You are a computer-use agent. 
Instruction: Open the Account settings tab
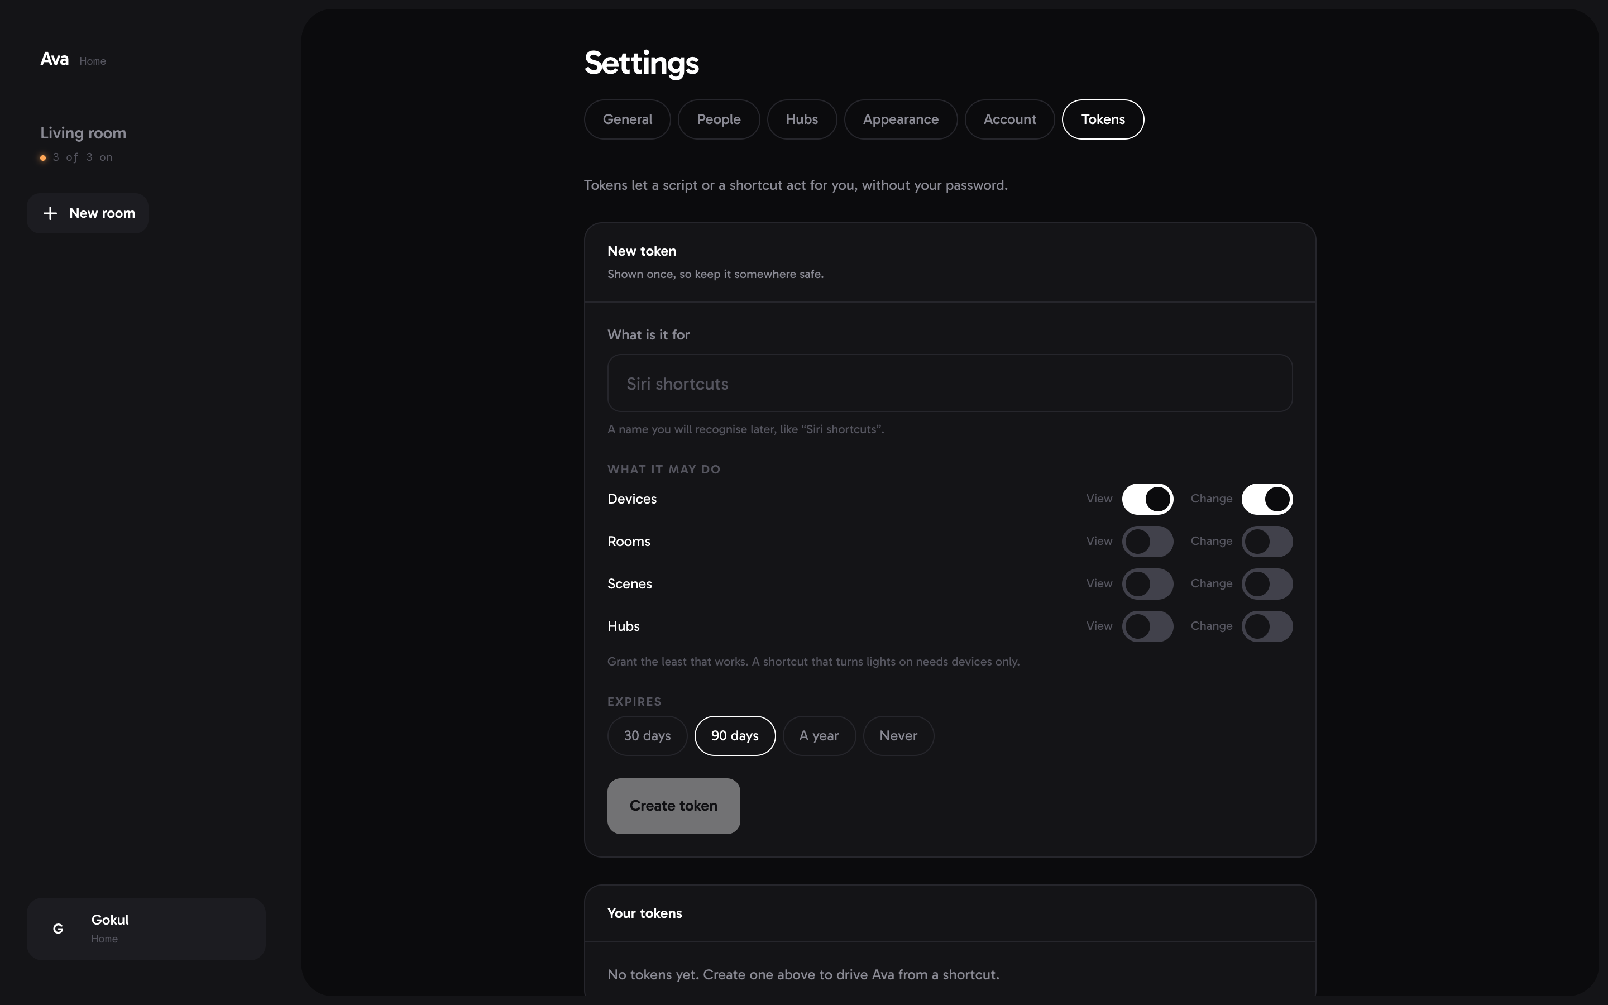pos(1009,119)
